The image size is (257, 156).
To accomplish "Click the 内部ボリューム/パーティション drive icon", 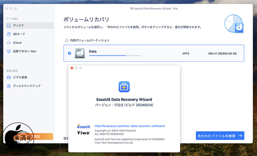I will 67,40.
